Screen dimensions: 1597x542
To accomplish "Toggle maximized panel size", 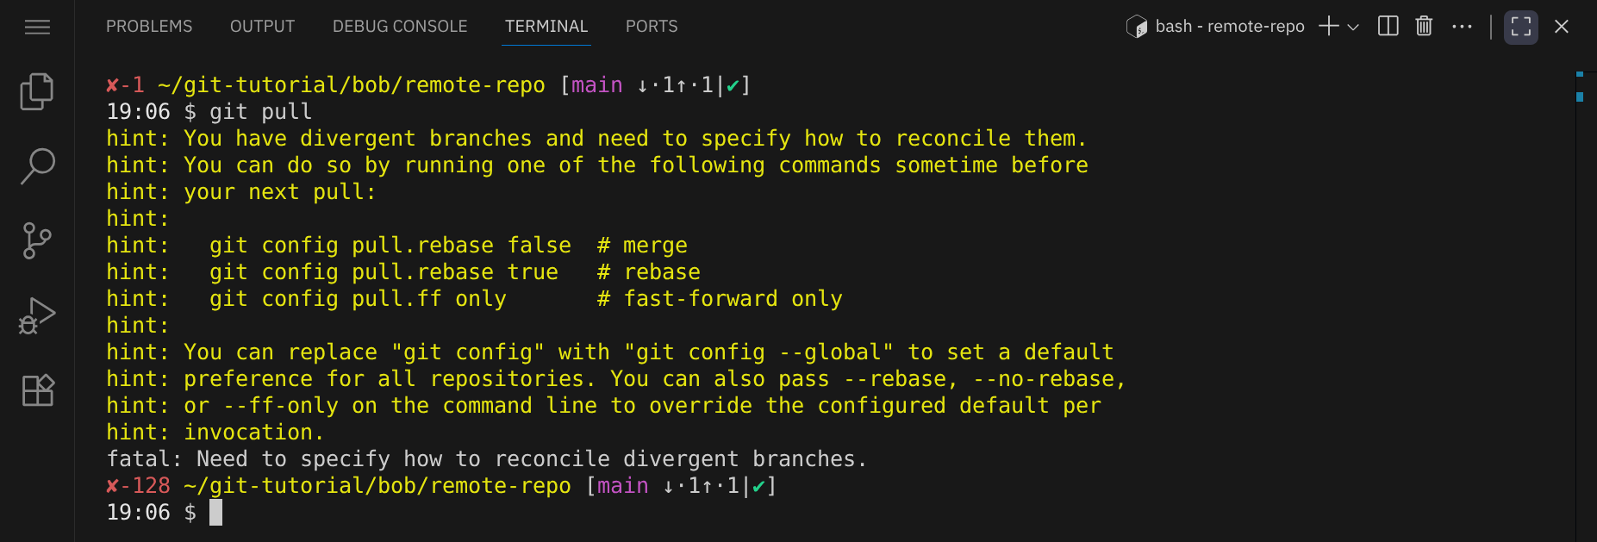I will pyautogui.click(x=1520, y=26).
